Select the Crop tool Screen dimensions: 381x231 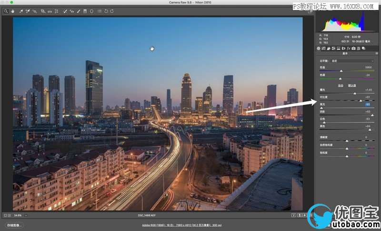tap(42, 11)
